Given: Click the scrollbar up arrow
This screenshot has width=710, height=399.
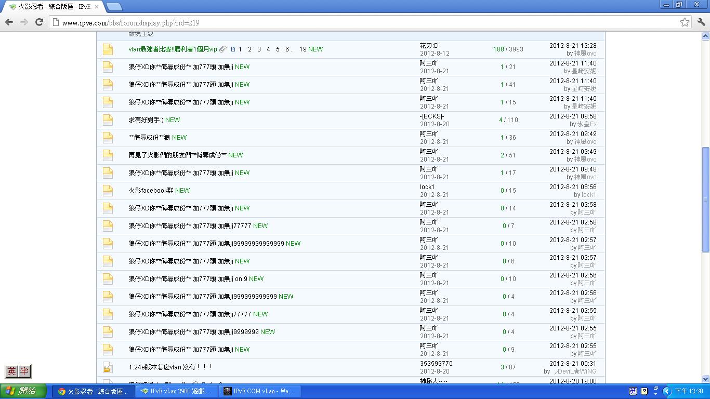Looking at the screenshot, I should pyautogui.click(x=706, y=36).
